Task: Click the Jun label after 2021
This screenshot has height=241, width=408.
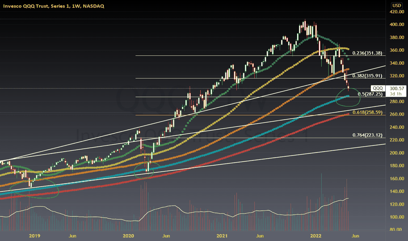Action: coord(260,236)
